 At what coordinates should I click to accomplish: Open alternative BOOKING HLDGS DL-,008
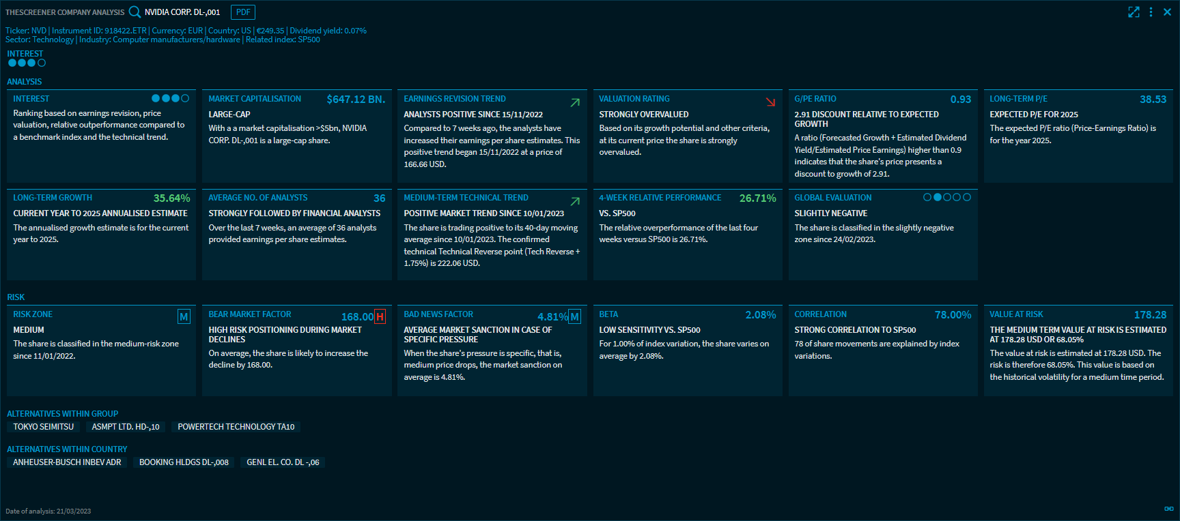pyautogui.click(x=184, y=462)
